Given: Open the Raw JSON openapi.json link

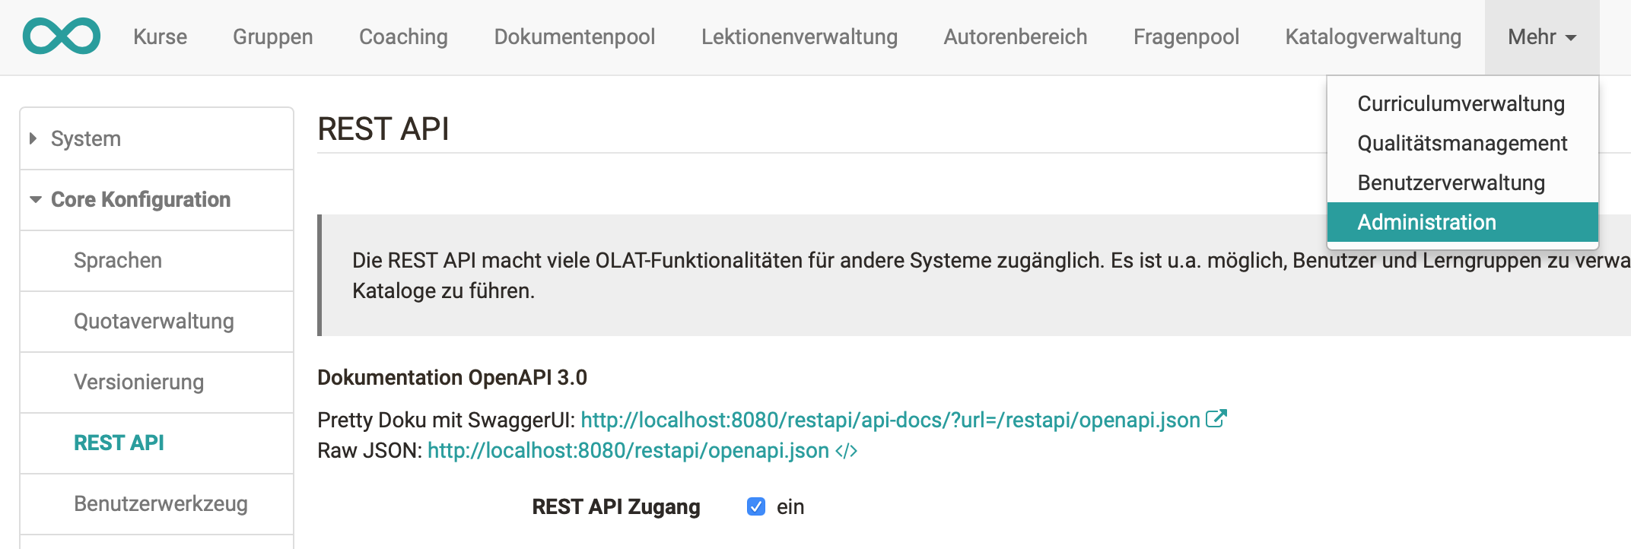Looking at the screenshot, I should pos(627,450).
